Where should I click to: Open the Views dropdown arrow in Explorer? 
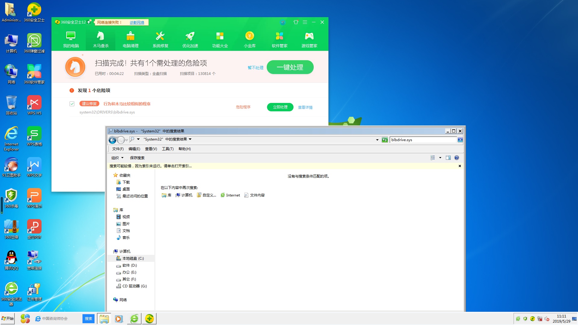tap(440, 157)
